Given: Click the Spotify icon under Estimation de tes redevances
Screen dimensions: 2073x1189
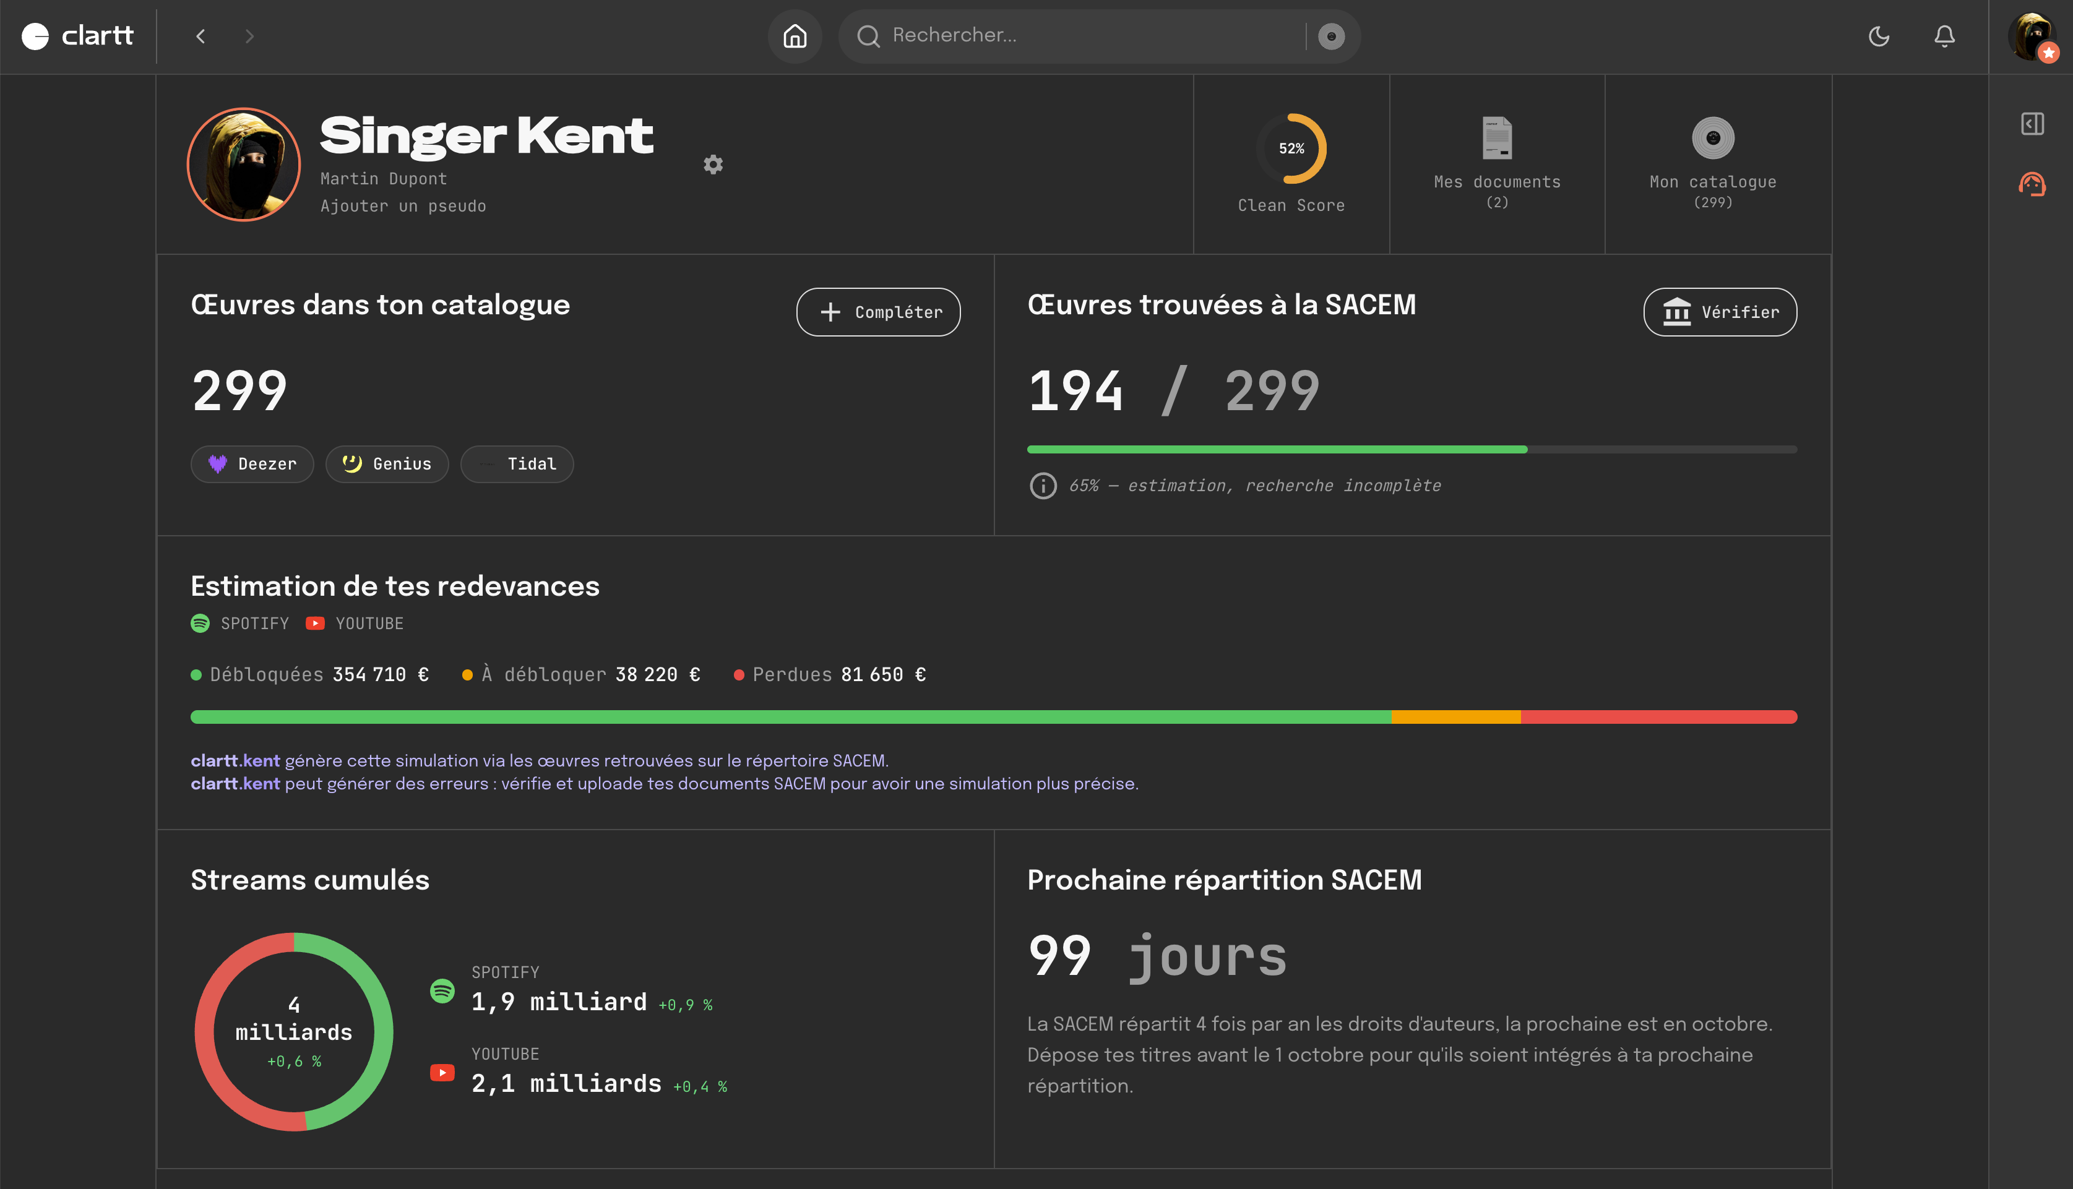Looking at the screenshot, I should point(200,623).
